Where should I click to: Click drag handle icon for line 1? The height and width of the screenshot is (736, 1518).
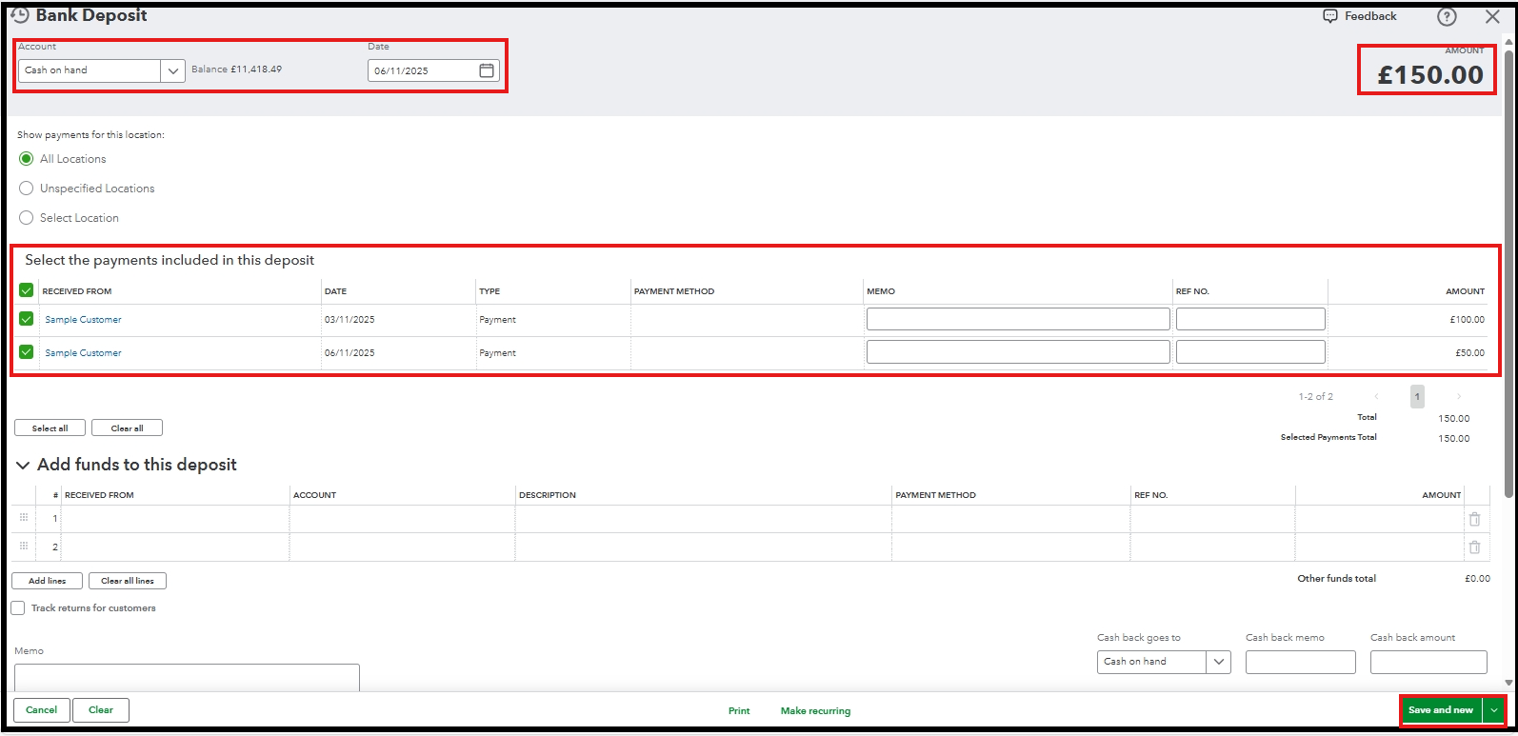(x=24, y=518)
